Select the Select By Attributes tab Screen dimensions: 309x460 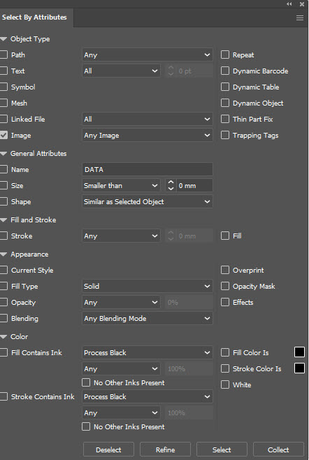click(x=35, y=17)
